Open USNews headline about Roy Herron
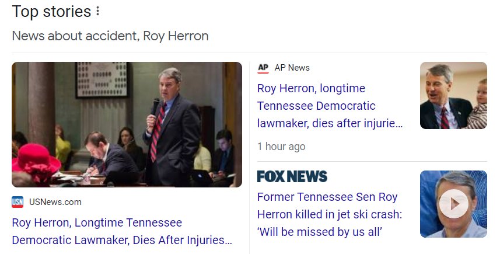500x254 pixels. (97, 222)
